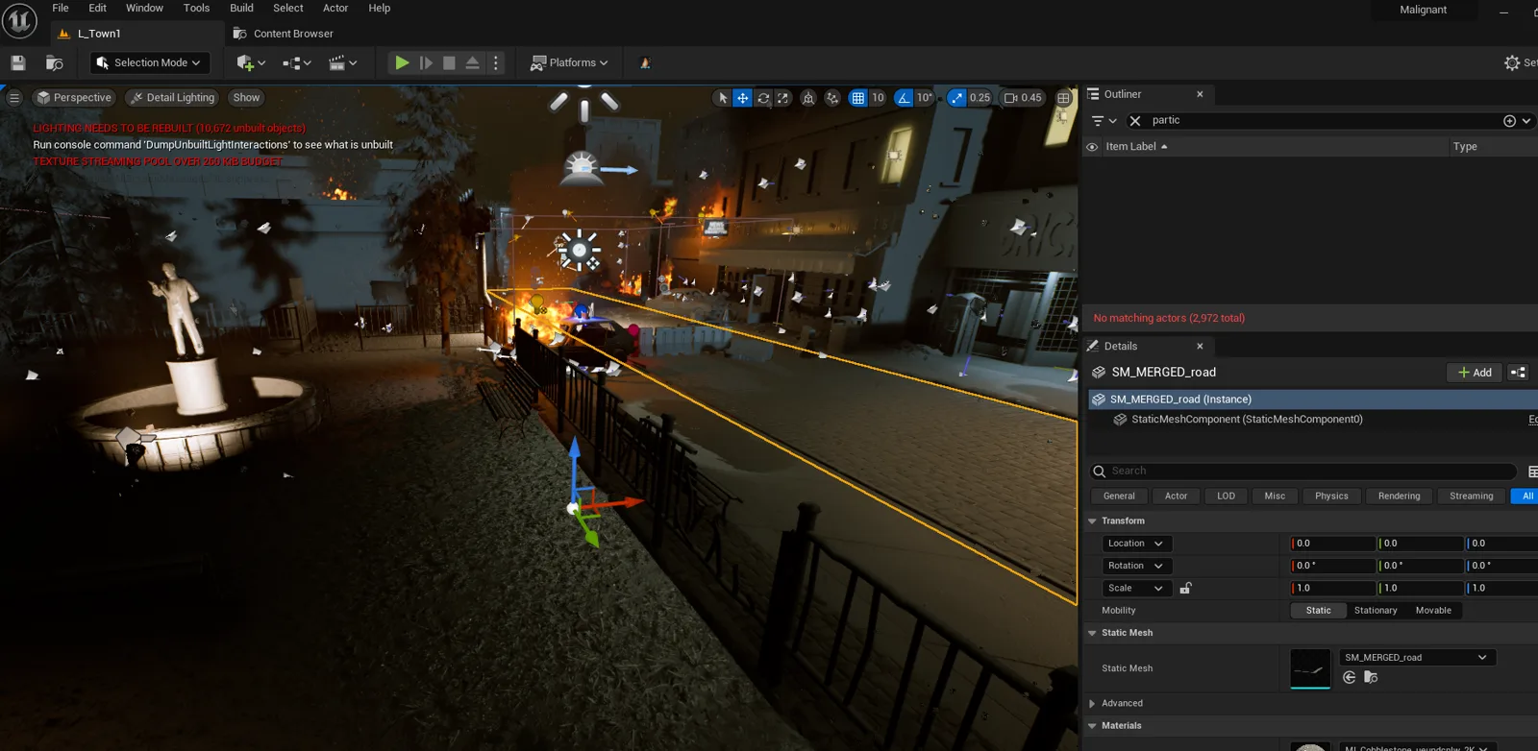Toggle world/local coordinate space icon
Viewport: 1538px width, 751px height.
pyautogui.click(x=808, y=98)
